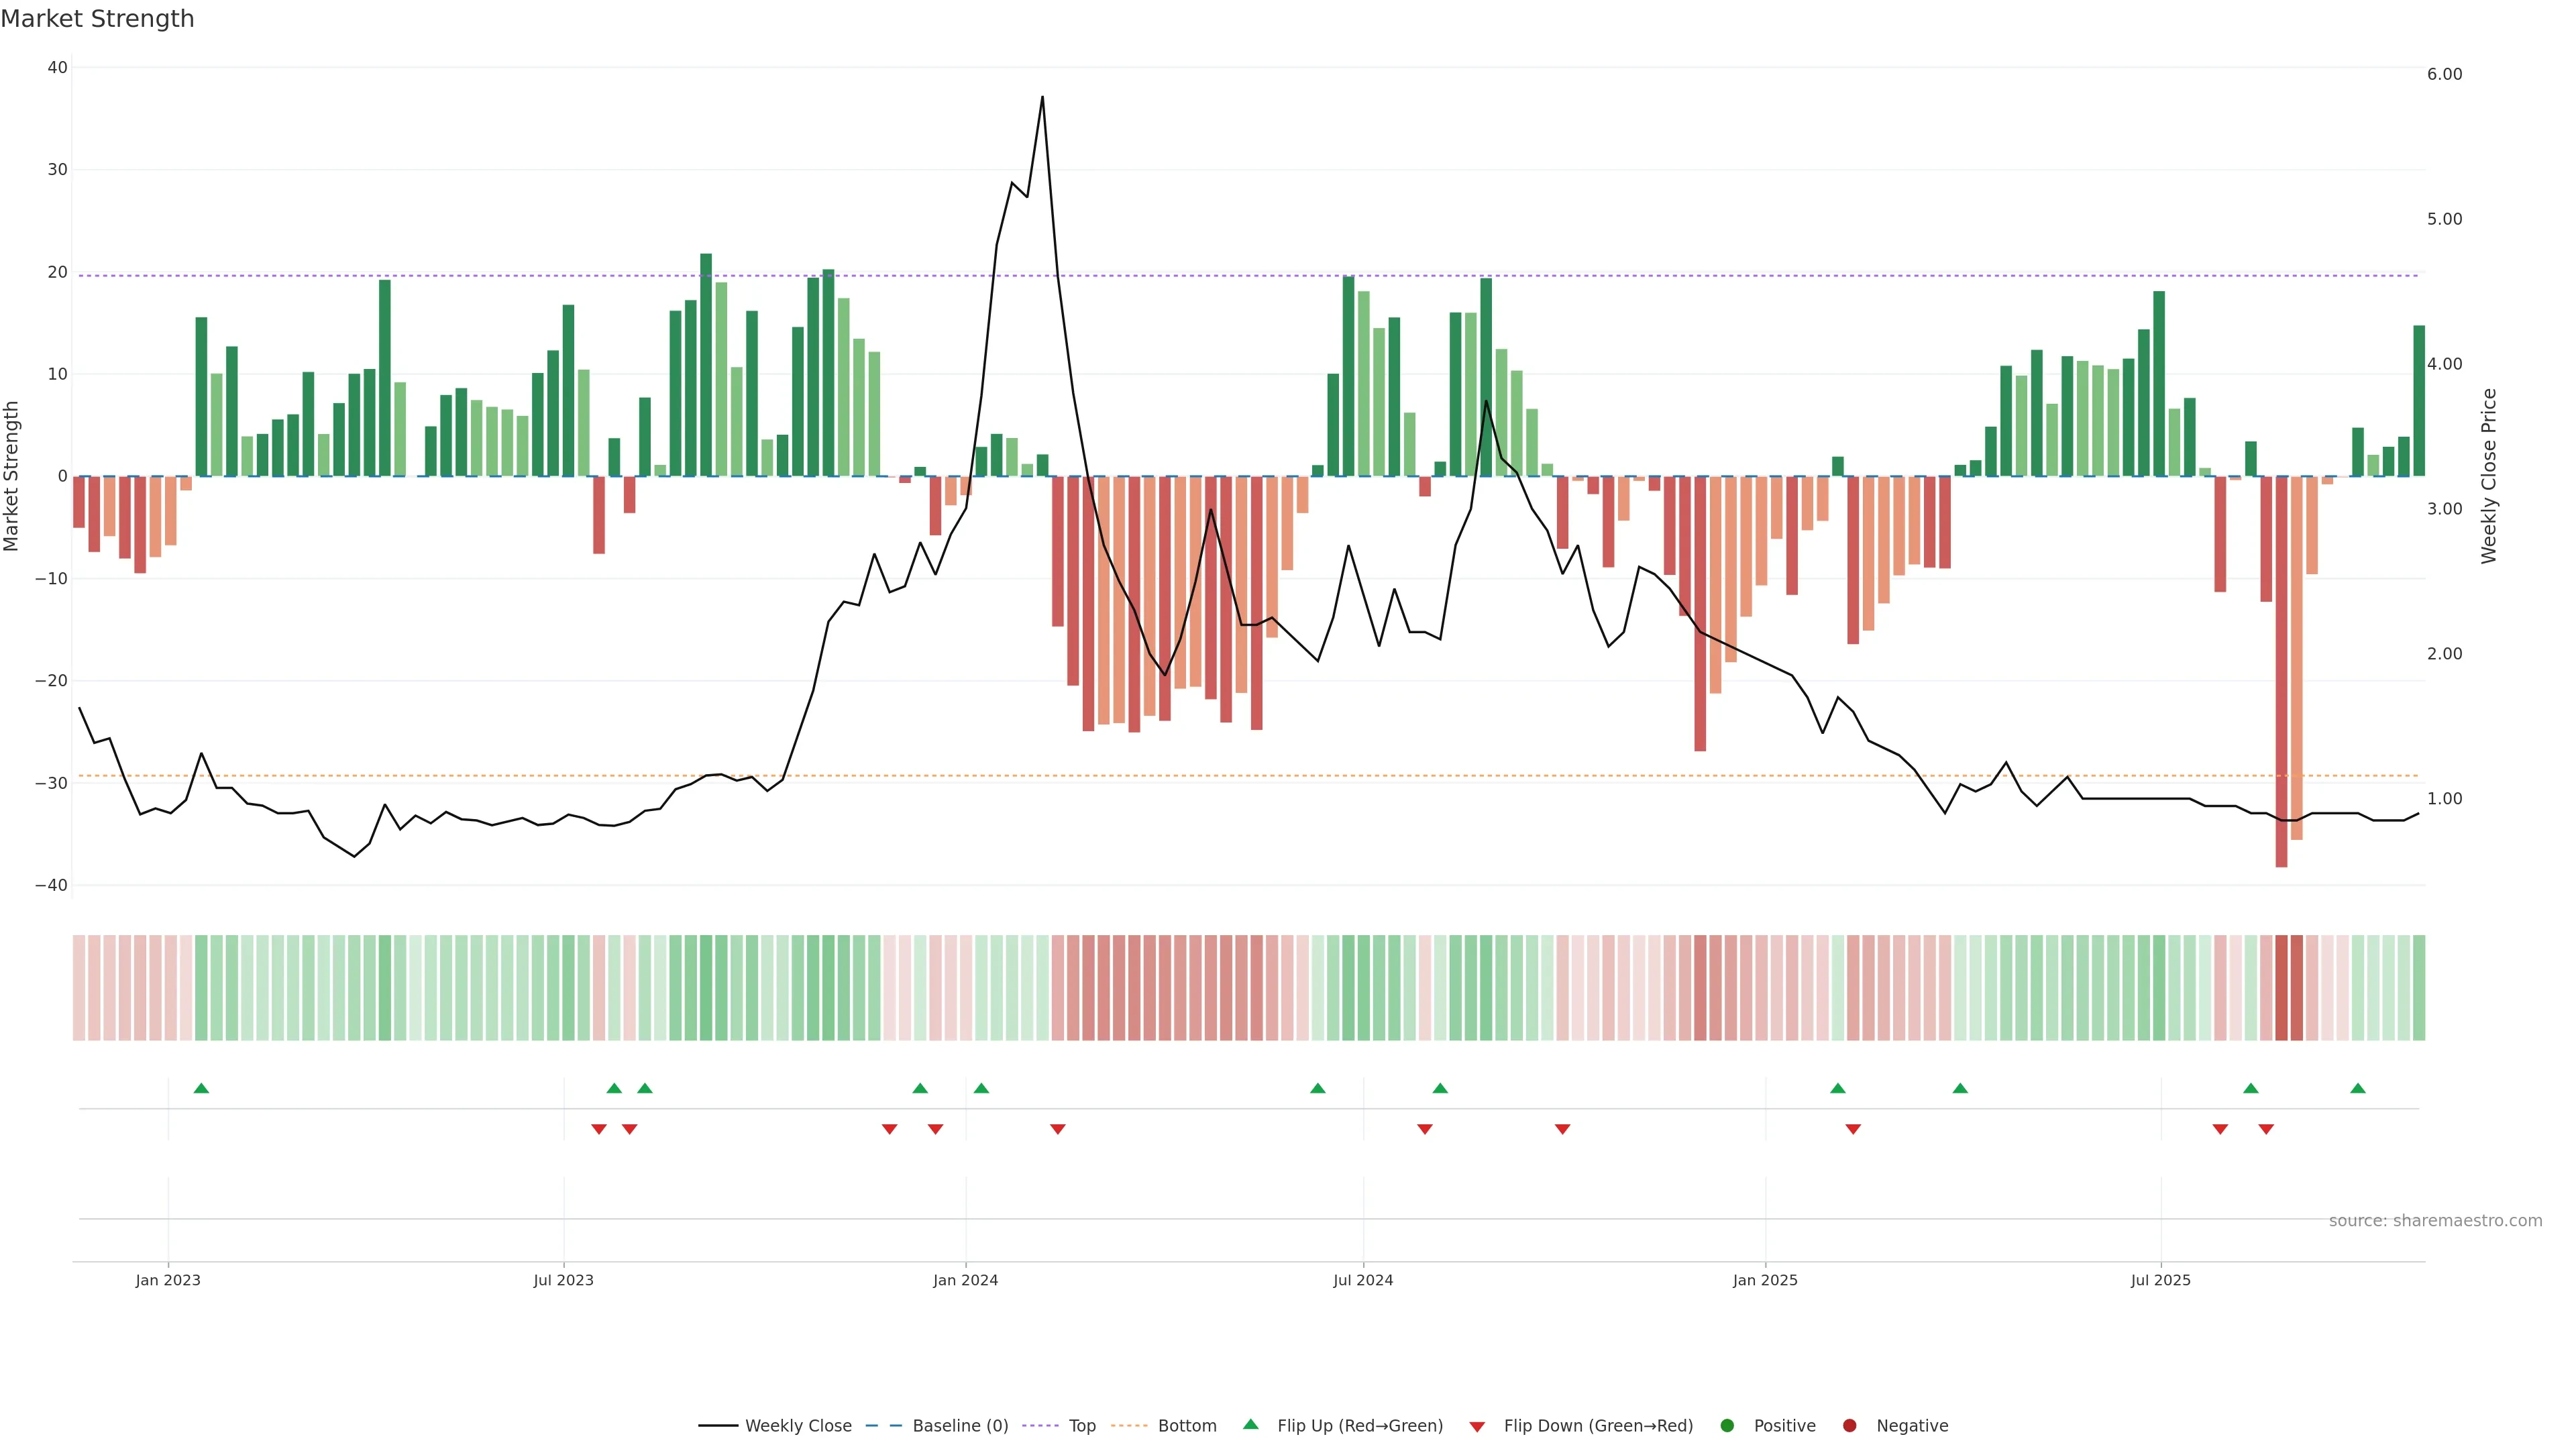
Task: Click the Jan 2024 x-axis label
Action: click(965, 1280)
